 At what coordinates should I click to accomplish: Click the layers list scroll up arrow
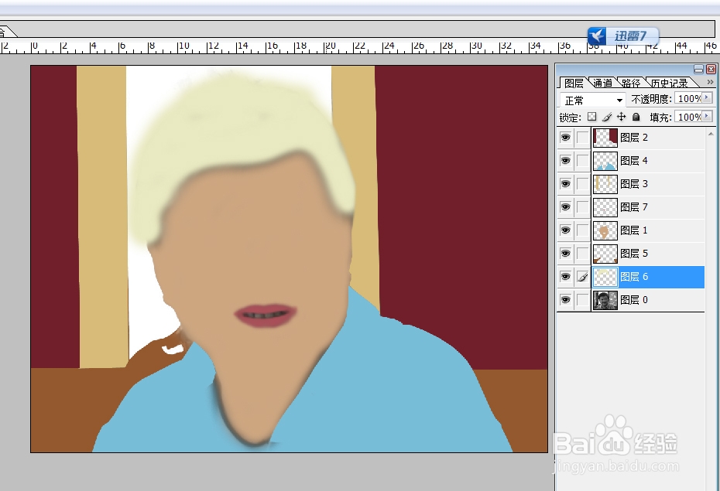tap(711, 135)
